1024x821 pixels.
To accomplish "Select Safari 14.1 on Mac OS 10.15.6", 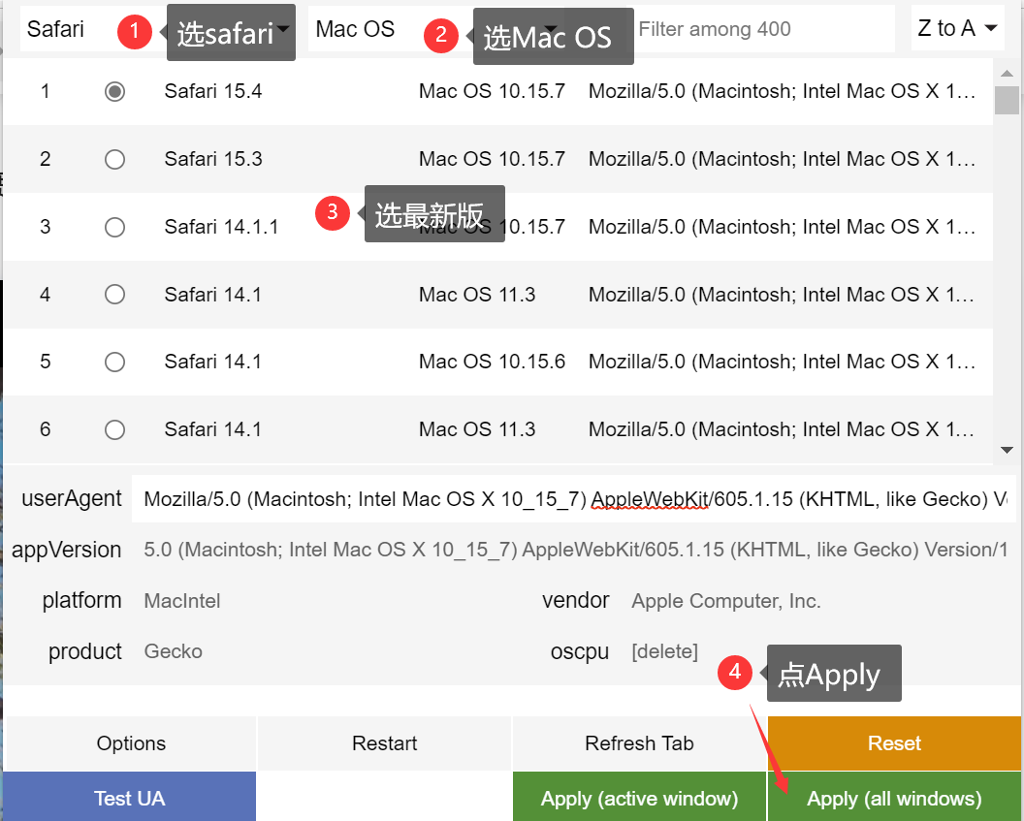I will point(114,362).
